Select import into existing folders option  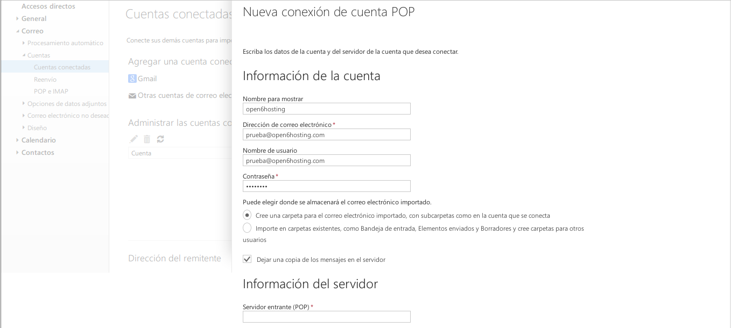[247, 228]
